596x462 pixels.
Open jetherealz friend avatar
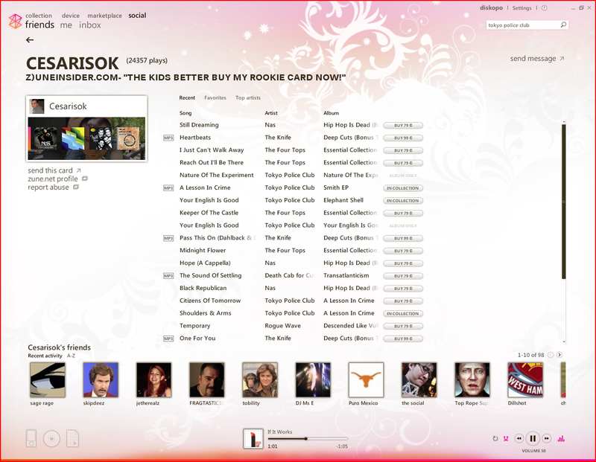tap(154, 379)
